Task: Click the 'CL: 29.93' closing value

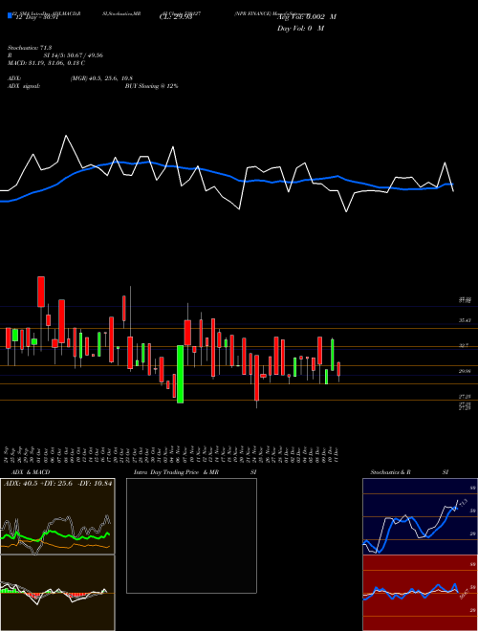Action: coord(176,17)
